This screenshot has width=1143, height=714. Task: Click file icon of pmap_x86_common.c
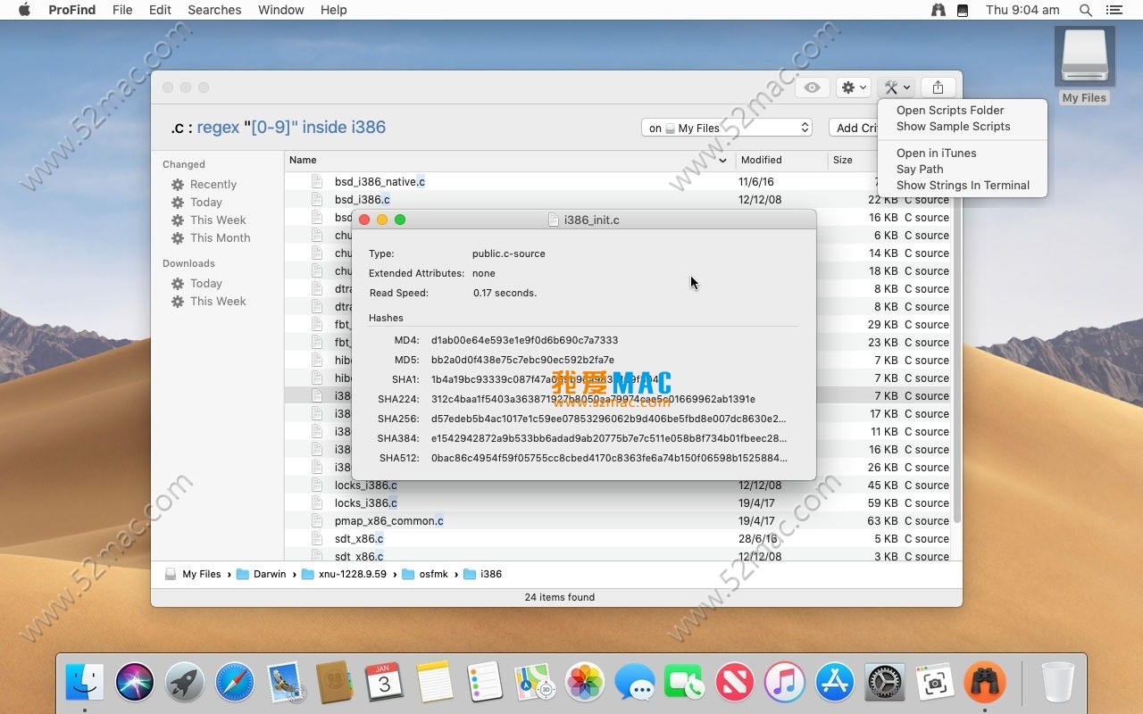point(316,520)
